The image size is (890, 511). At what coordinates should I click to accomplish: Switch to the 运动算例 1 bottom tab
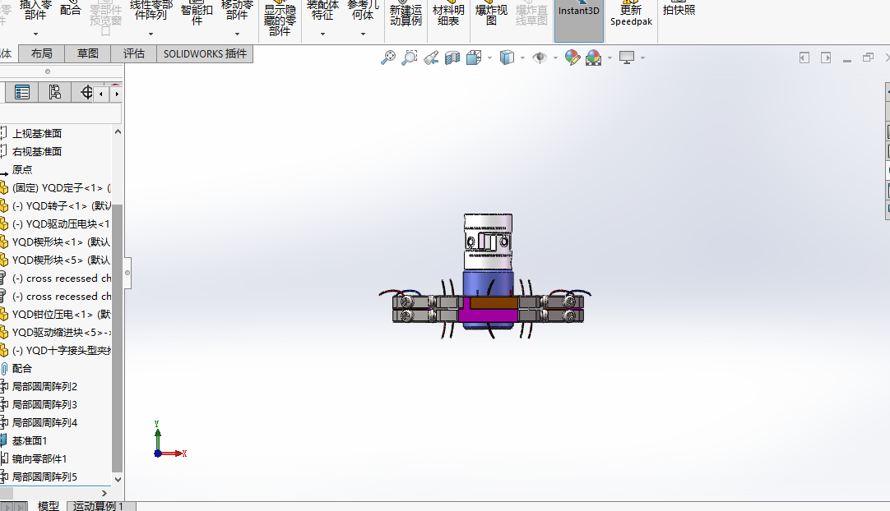tap(99, 506)
